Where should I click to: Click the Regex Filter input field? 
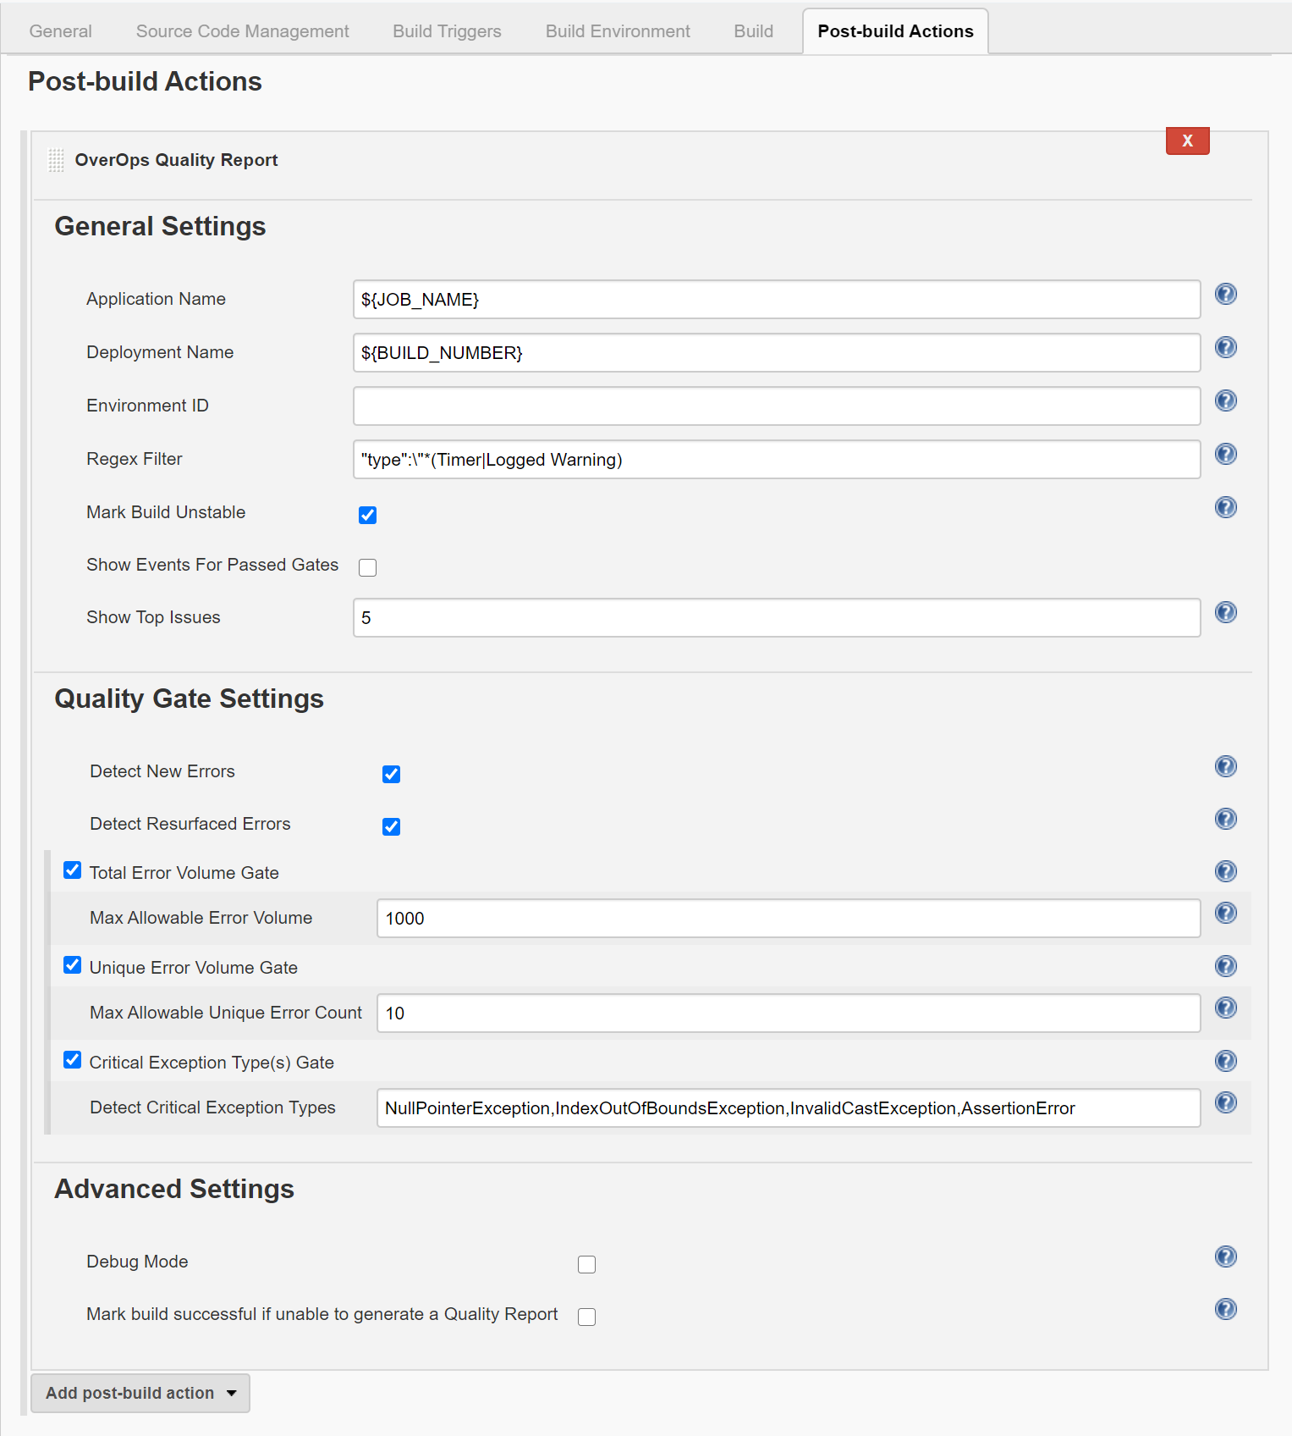click(777, 460)
